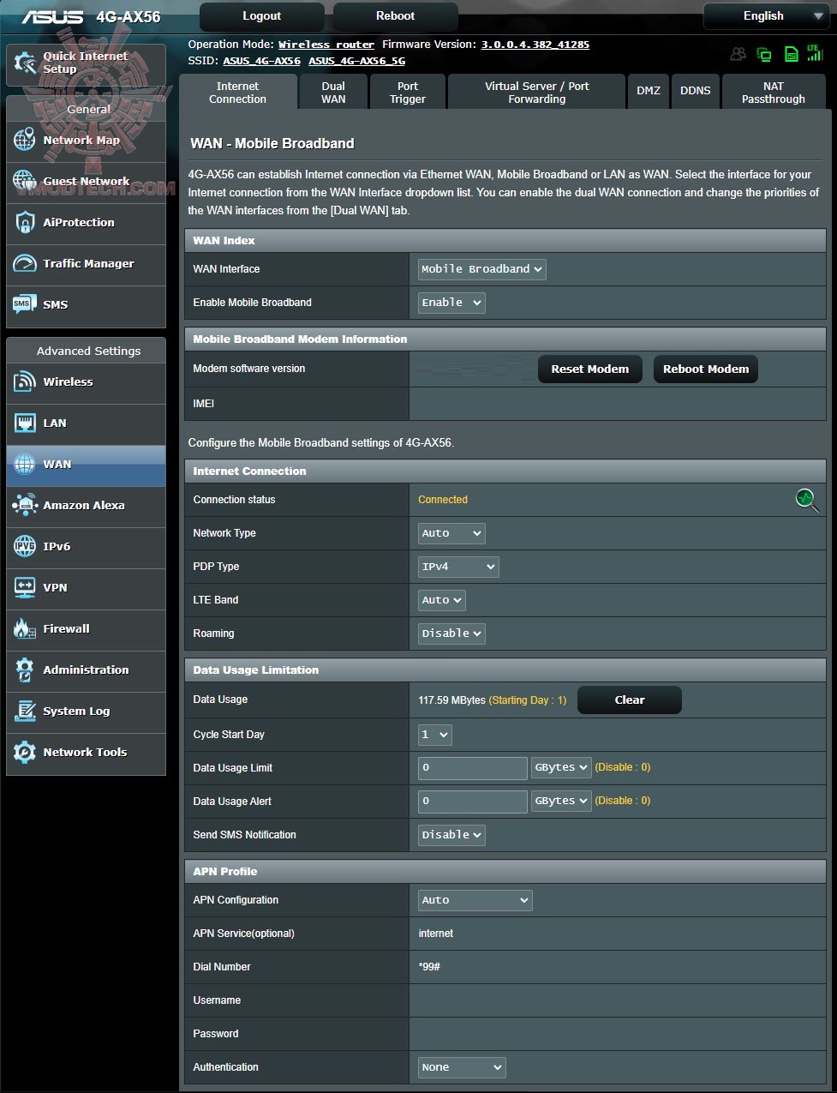
Task: Open the Network Type dropdown
Action: click(451, 533)
